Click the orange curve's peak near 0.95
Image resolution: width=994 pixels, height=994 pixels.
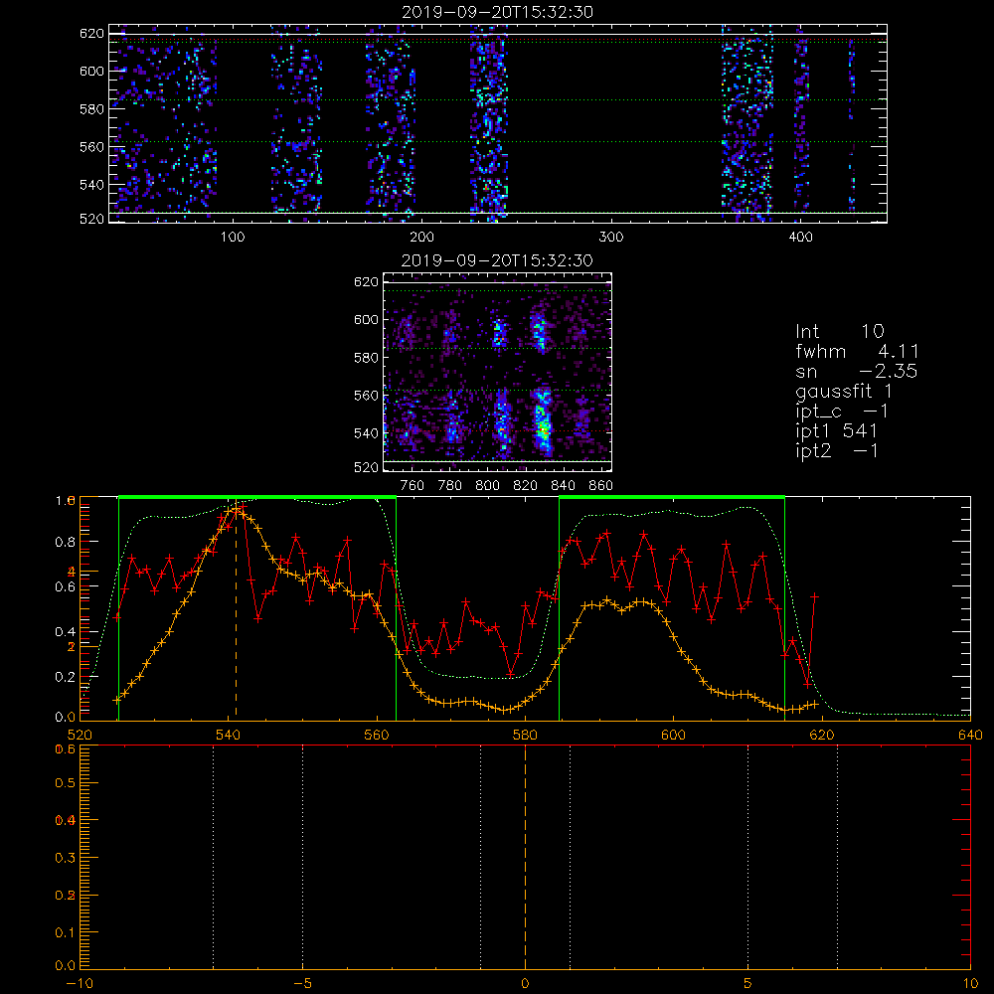(236, 508)
